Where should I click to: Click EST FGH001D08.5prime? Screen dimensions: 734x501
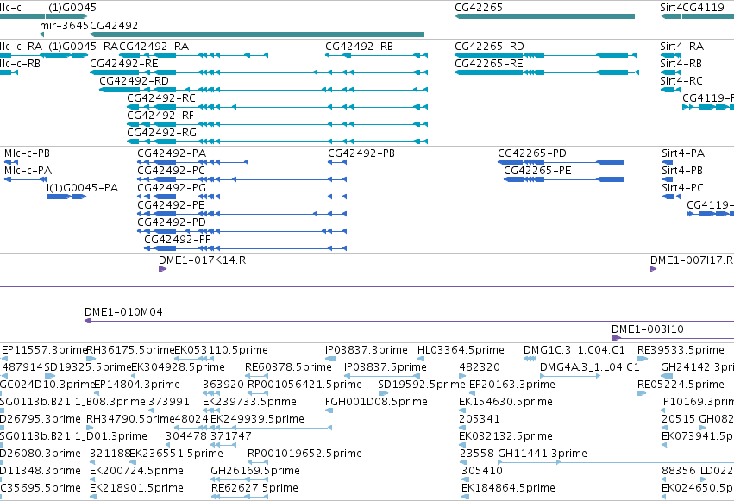[329, 410]
